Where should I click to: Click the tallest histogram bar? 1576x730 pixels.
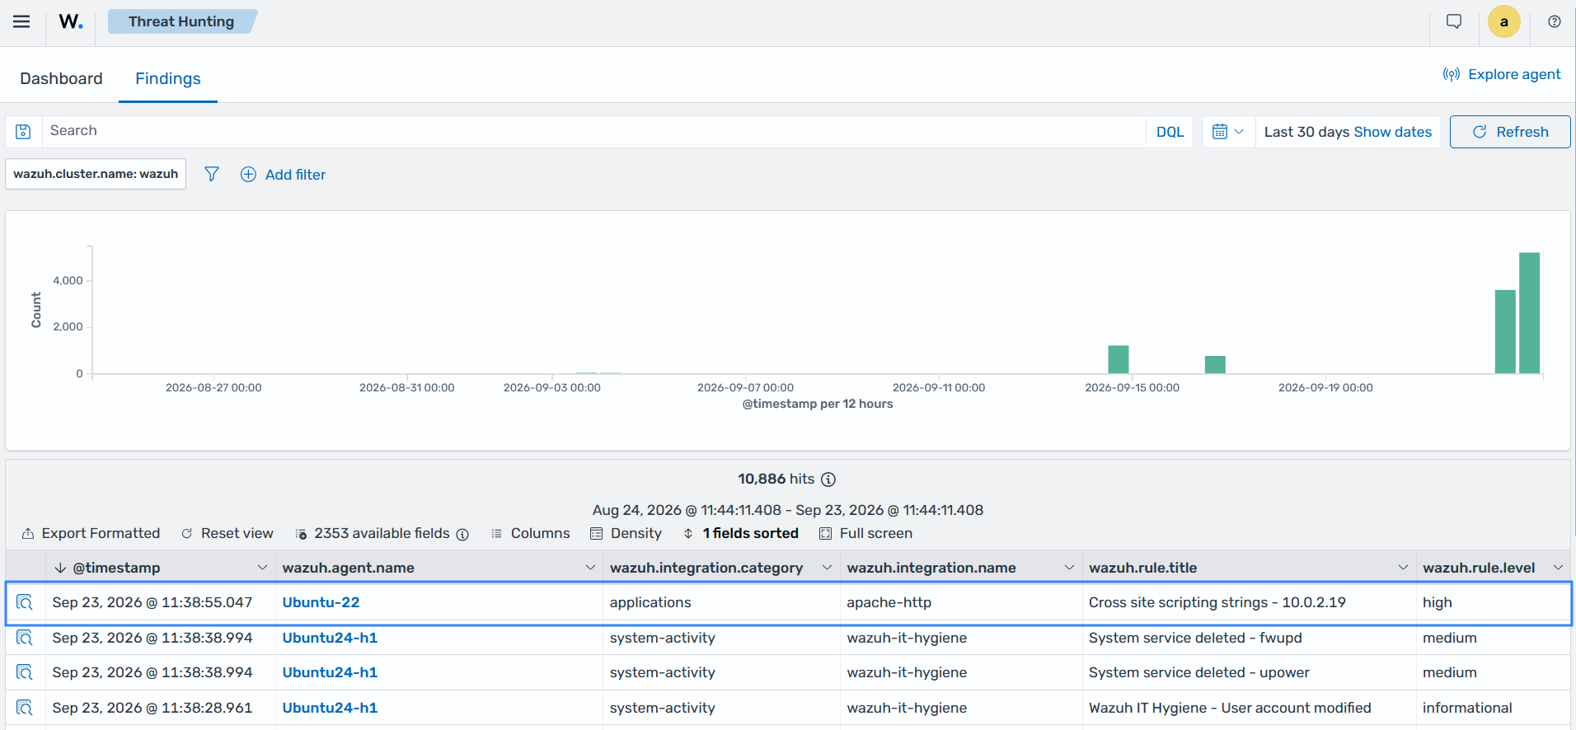(x=1529, y=313)
